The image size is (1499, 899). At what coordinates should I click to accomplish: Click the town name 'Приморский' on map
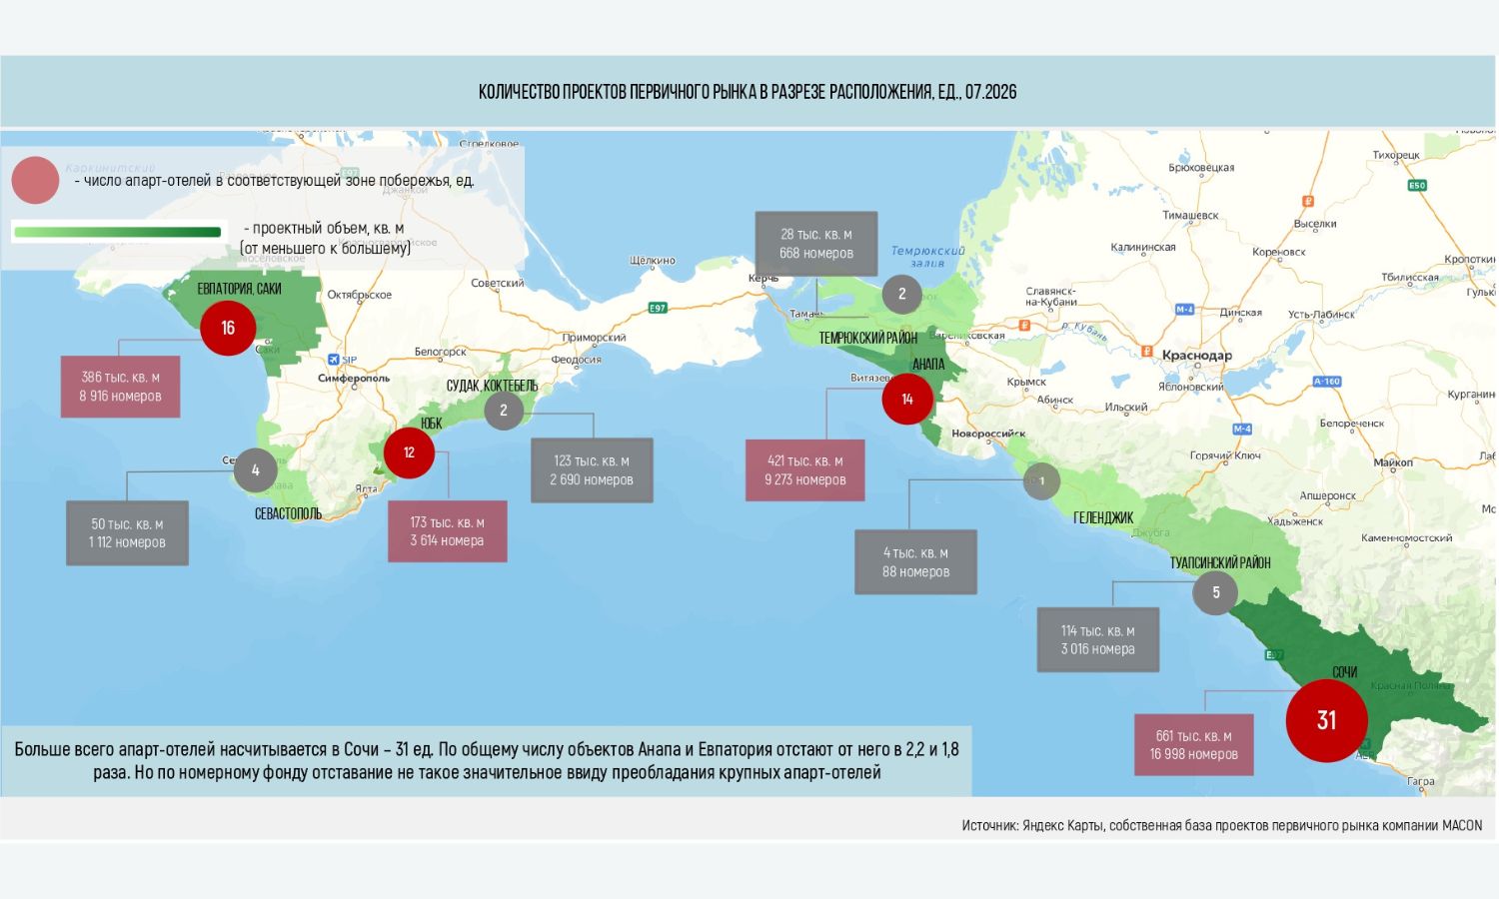click(x=594, y=338)
